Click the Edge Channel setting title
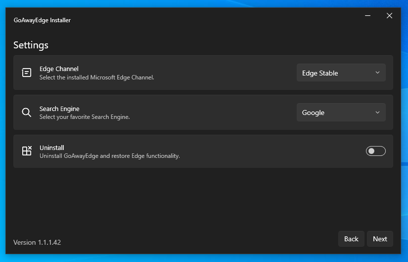 click(59, 69)
